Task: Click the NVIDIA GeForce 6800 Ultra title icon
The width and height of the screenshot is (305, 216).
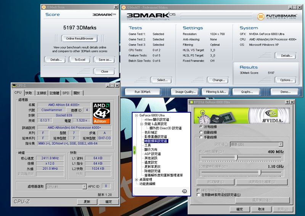Action: point(191,102)
